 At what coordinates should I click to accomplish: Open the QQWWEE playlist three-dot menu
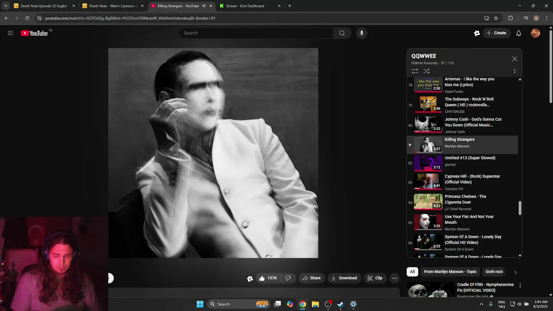point(515,71)
